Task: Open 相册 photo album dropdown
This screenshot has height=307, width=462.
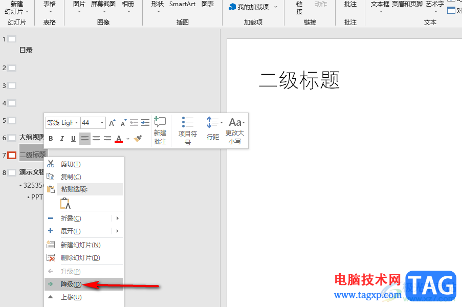Action: (x=128, y=7)
